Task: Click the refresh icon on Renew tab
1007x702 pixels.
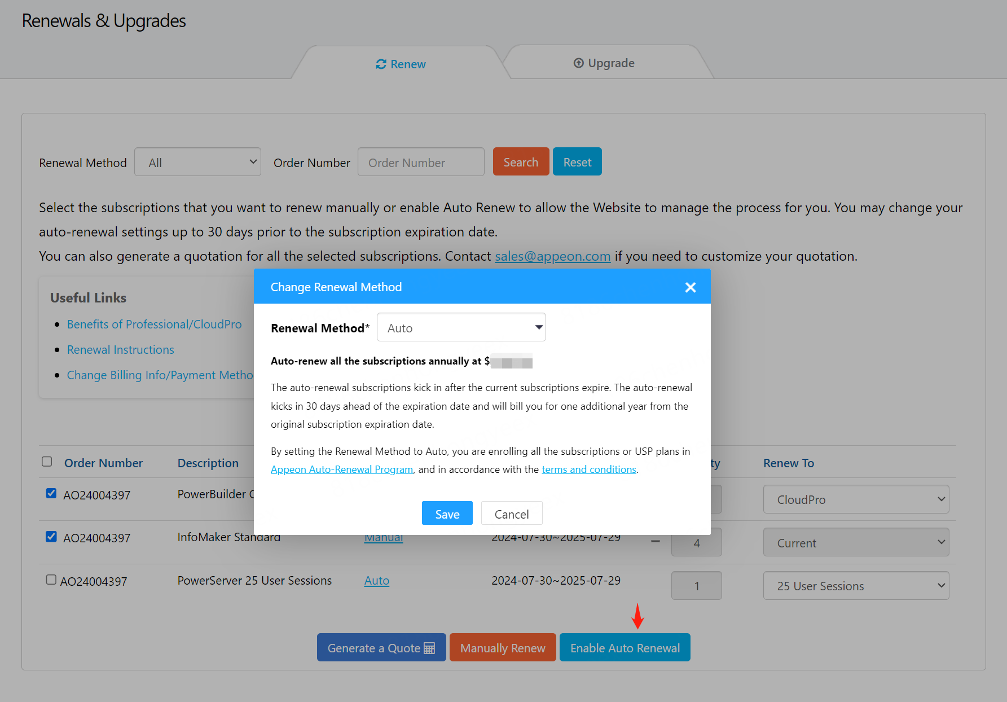Action: click(381, 64)
